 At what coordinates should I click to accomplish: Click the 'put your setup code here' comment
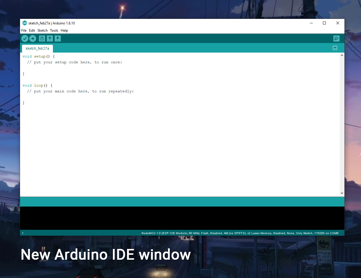coord(75,62)
